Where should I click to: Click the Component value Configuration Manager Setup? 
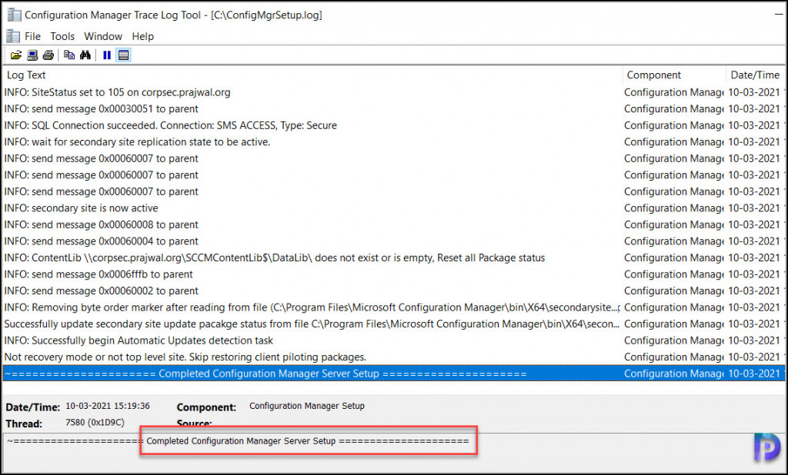pos(306,406)
